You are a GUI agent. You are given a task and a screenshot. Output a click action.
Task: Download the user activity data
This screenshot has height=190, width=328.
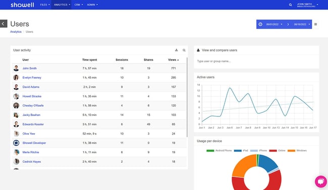pyautogui.click(x=176, y=50)
